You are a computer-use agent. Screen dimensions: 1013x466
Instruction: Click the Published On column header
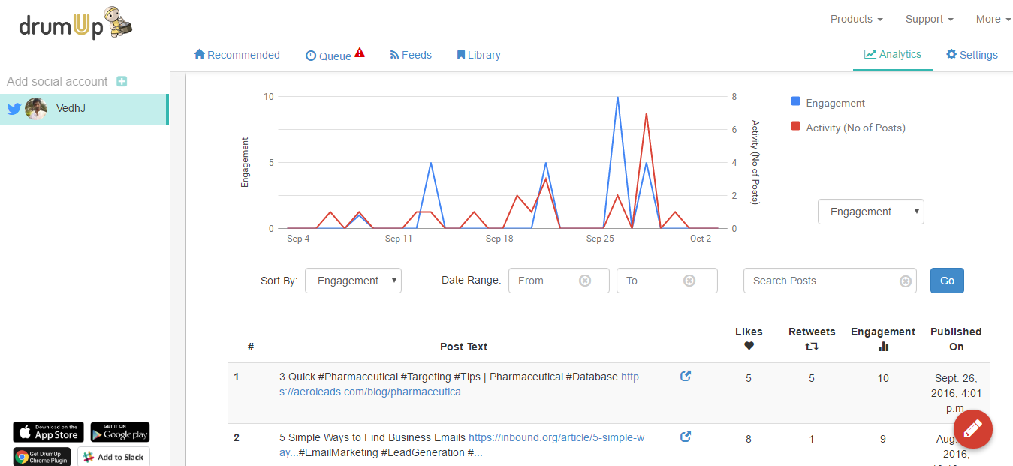point(956,339)
